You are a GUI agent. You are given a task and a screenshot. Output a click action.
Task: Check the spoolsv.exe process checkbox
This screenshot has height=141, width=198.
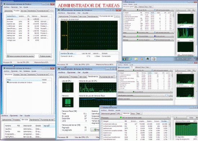click(x=102, y=135)
